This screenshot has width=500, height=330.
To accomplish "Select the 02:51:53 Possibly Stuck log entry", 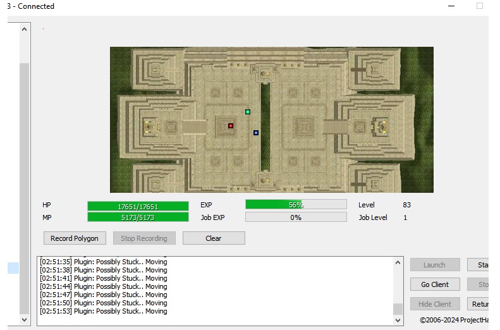I will (104, 311).
